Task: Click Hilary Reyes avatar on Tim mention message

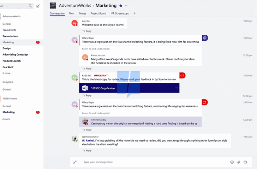Action: coord(74,40)
